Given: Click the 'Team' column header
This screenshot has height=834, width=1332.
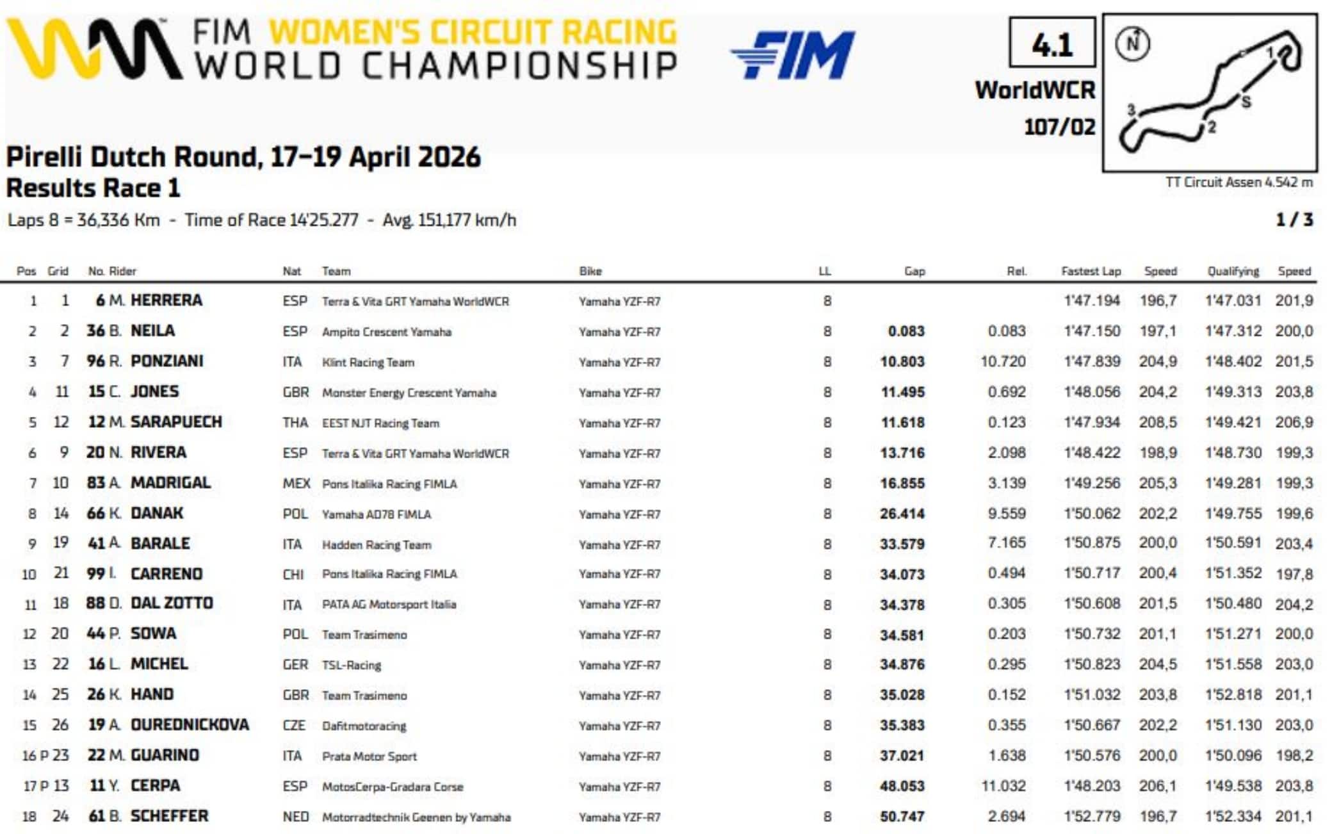Looking at the screenshot, I should click(336, 271).
